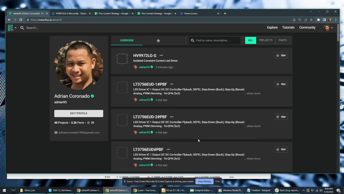This screenshot has height=194, width=344.
Task: Open Slack from the taskbar
Action: (x=286, y=190)
